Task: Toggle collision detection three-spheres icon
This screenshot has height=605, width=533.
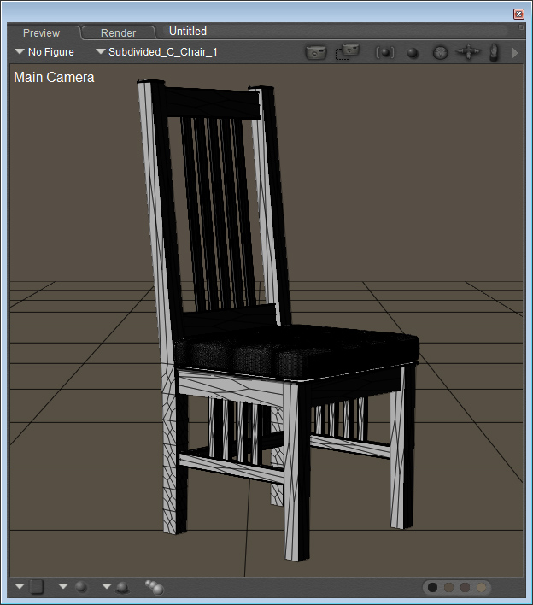Action: click(155, 587)
